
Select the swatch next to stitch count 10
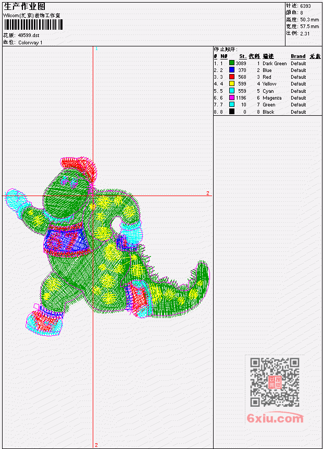pos(232,104)
